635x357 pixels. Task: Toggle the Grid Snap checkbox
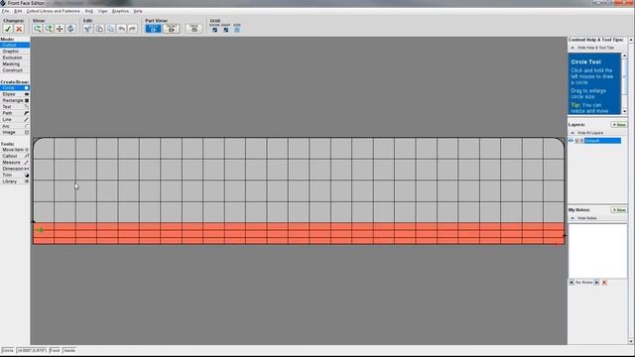(226, 30)
